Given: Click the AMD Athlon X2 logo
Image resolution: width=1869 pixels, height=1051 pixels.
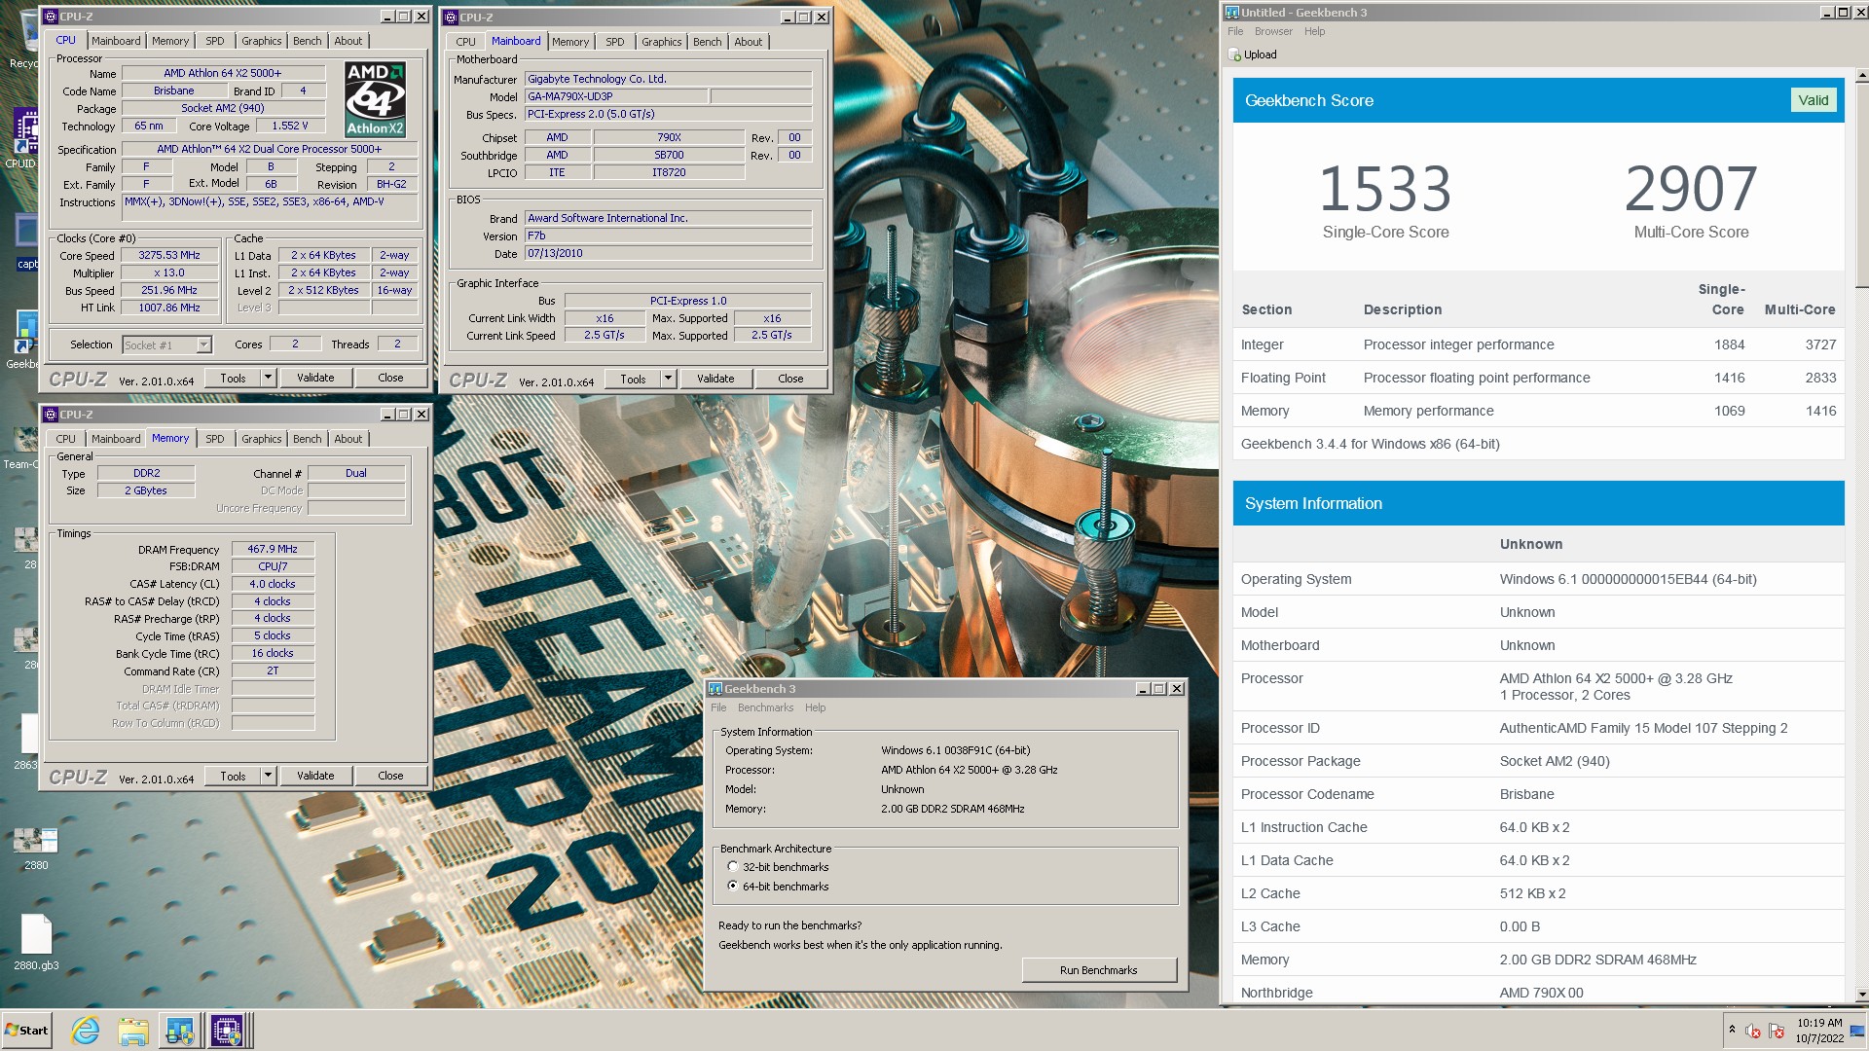Looking at the screenshot, I should pyautogui.click(x=375, y=99).
